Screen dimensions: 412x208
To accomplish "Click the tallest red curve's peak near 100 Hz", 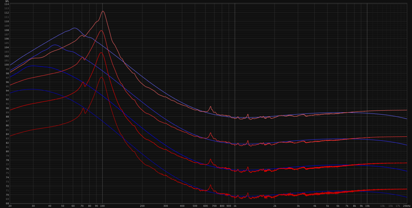I will [x=103, y=11].
